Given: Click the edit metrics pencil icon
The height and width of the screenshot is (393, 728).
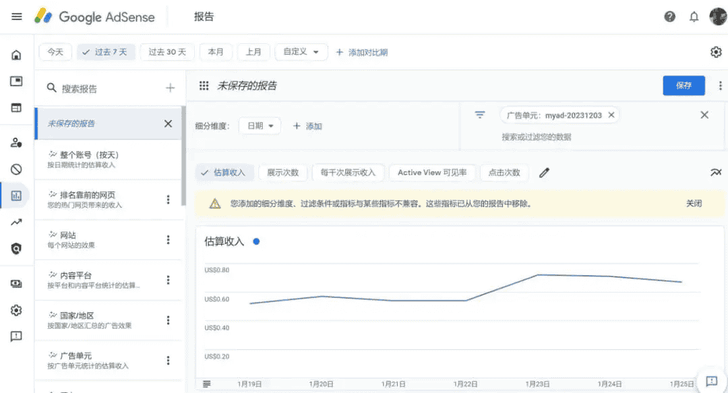Looking at the screenshot, I should click(x=545, y=173).
